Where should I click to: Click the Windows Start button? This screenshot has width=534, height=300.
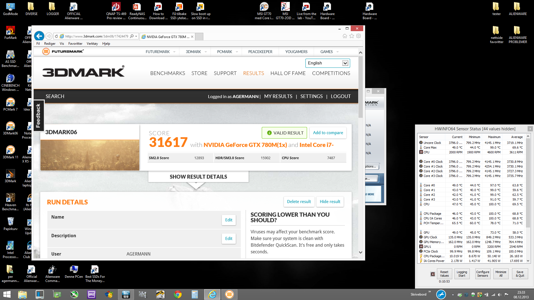tap(7, 294)
